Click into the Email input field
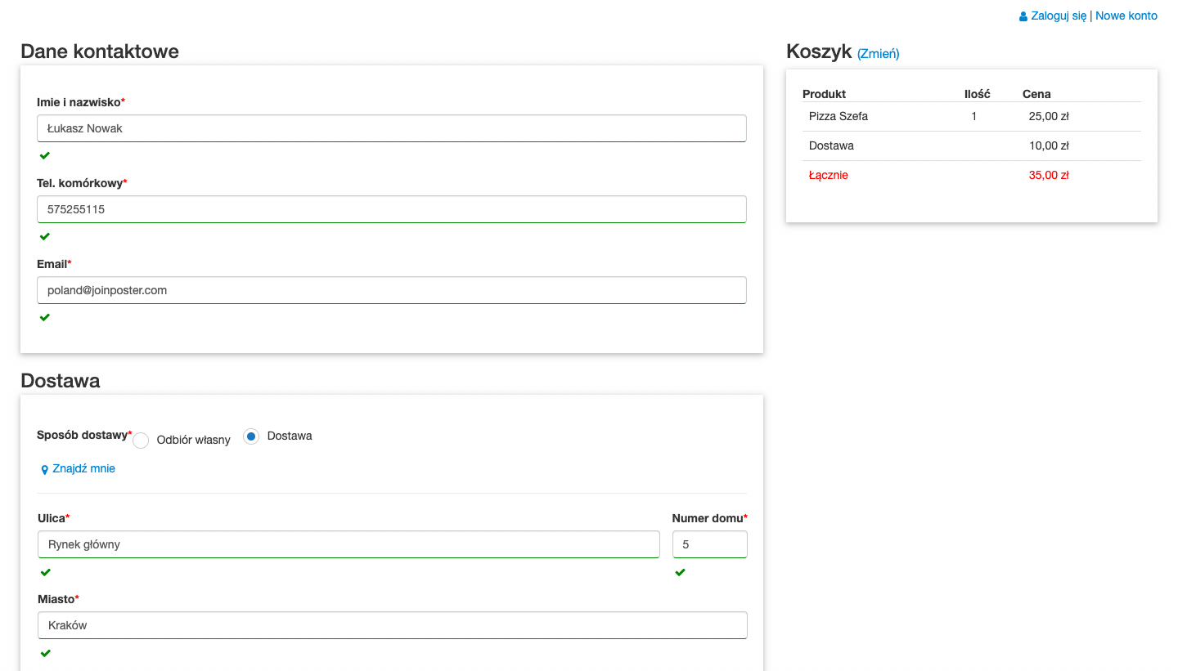1178x671 pixels. [x=391, y=290]
